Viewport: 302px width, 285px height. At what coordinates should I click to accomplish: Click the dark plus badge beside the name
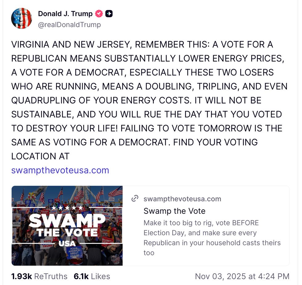pyautogui.click(x=108, y=14)
